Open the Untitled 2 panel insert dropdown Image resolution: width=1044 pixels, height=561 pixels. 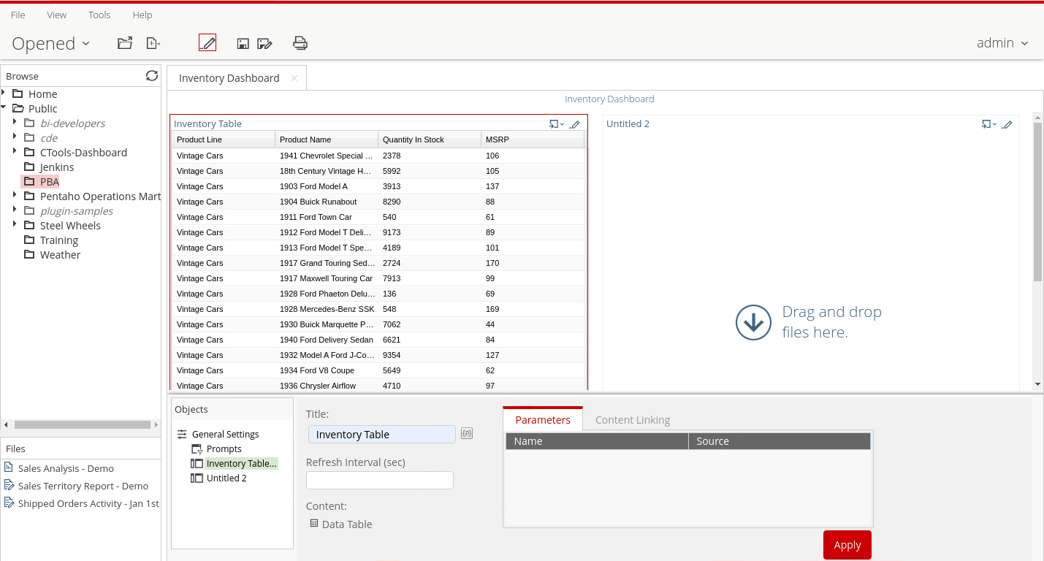tap(988, 124)
